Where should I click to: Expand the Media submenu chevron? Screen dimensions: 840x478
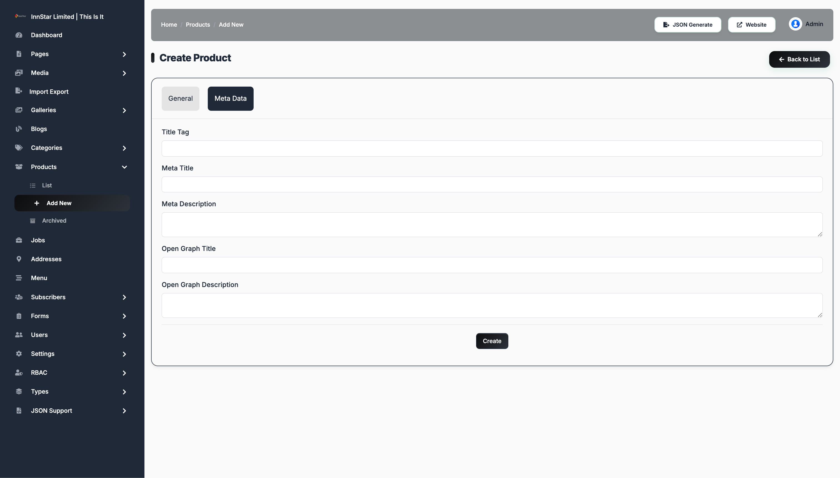coord(124,73)
